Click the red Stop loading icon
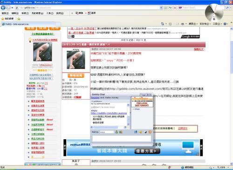 pyautogui.click(x=175, y=7)
